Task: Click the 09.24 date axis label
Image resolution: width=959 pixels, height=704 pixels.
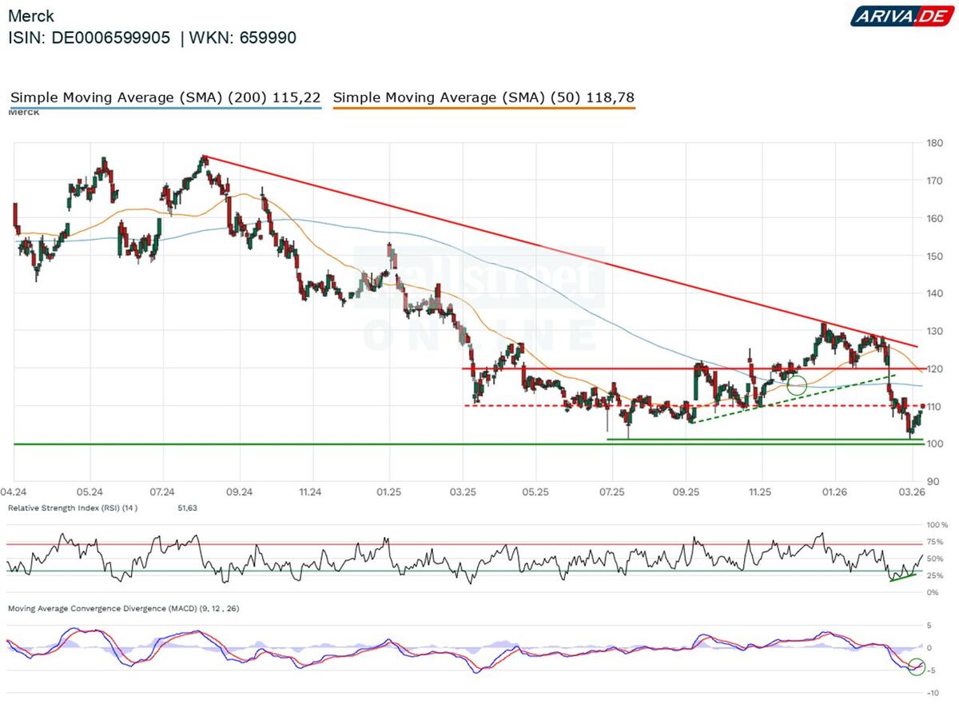Action: (239, 493)
